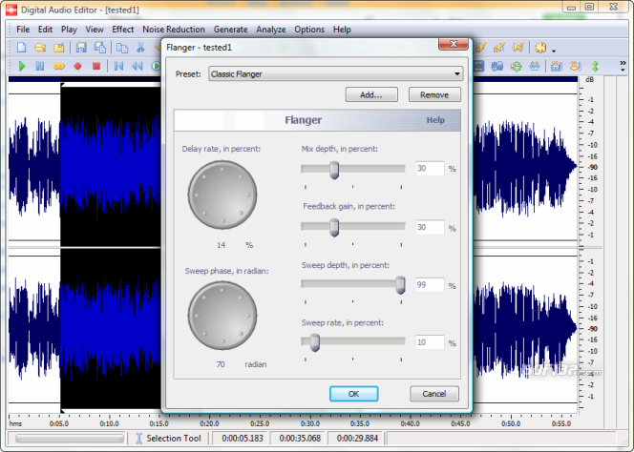634x452 pixels.
Task: Open the dropdown arrow beside the effects icon
Action: [553, 49]
